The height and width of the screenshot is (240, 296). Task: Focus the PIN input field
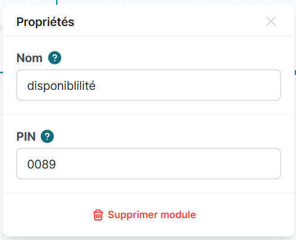click(148, 164)
